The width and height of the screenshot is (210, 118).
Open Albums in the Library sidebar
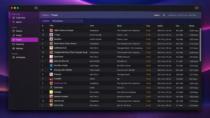tap(19, 31)
